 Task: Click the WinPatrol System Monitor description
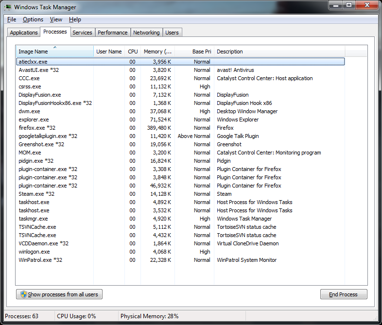[x=247, y=260]
